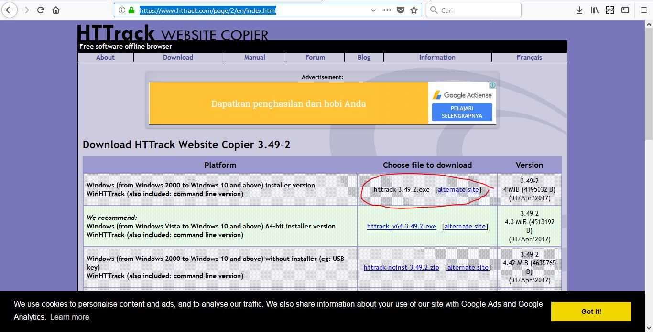
Task: Click the Google AdSense logo
Action: [462, 95]
